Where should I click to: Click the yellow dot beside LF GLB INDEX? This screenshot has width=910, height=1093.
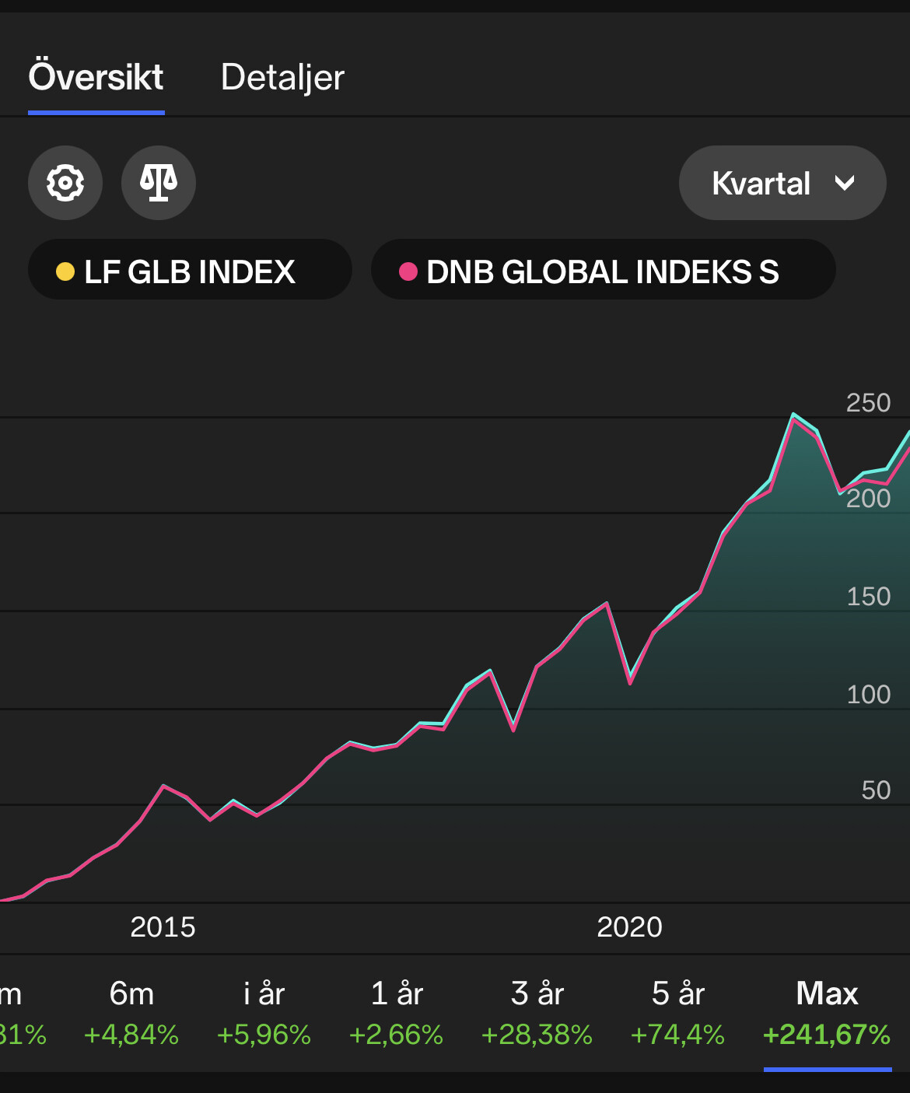65,271
